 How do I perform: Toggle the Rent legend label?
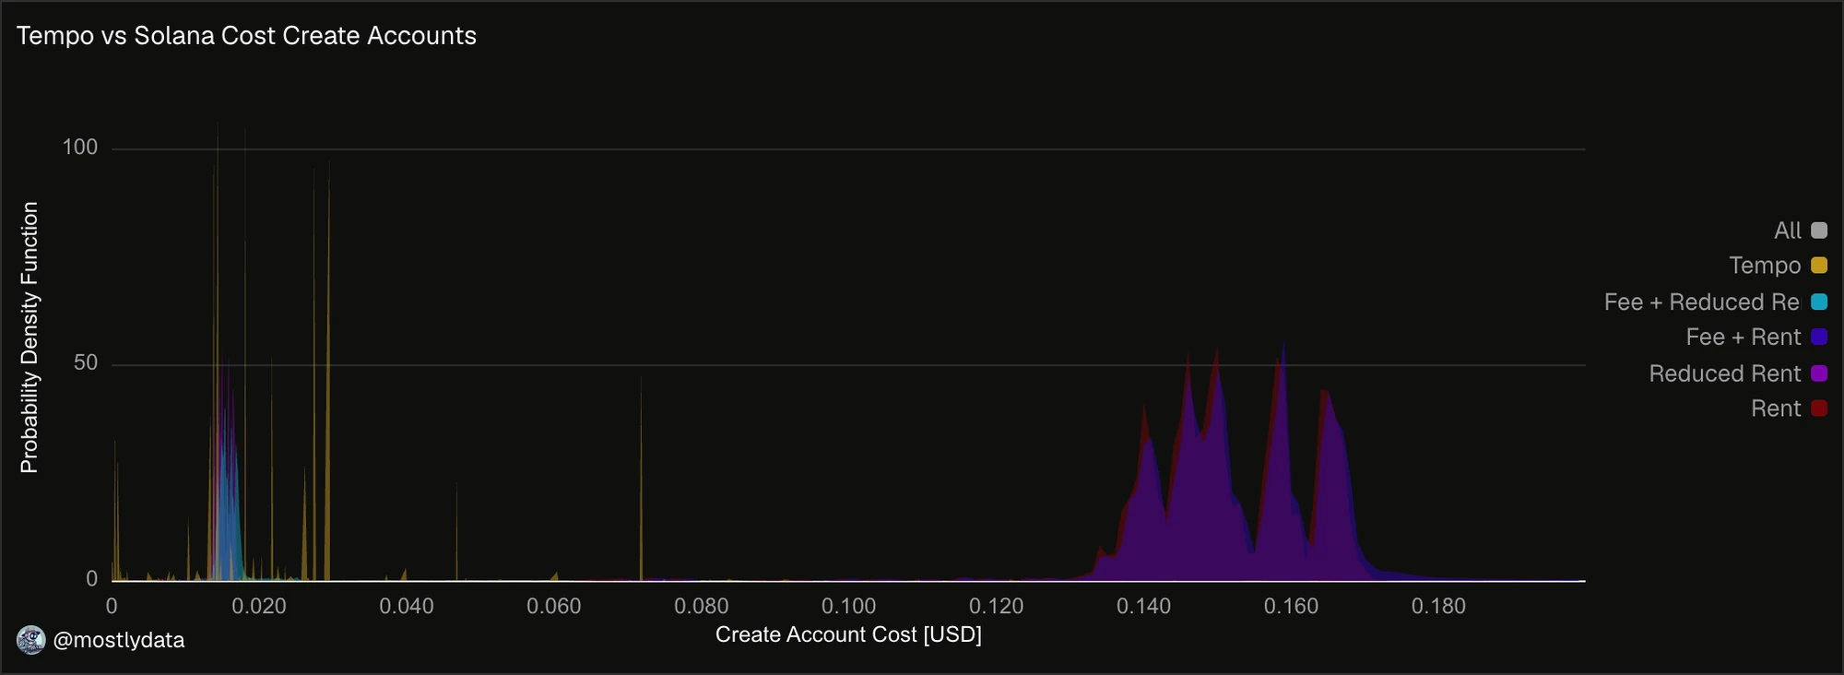click(1776, 409)
